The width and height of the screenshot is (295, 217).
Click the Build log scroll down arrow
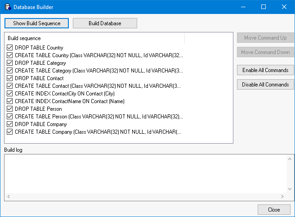[290, 190]
